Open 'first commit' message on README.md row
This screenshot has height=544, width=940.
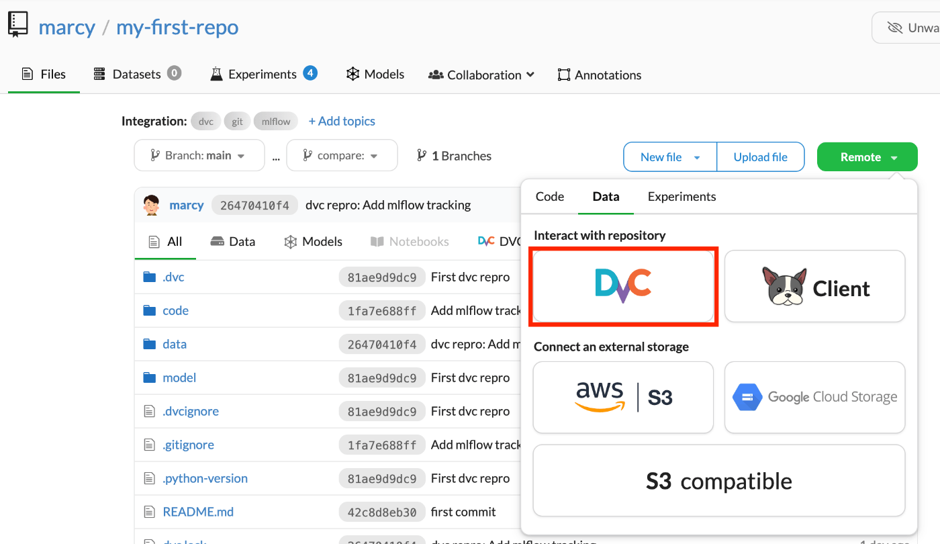click(463, 512)
